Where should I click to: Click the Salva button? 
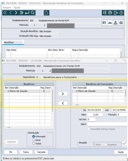26,152
